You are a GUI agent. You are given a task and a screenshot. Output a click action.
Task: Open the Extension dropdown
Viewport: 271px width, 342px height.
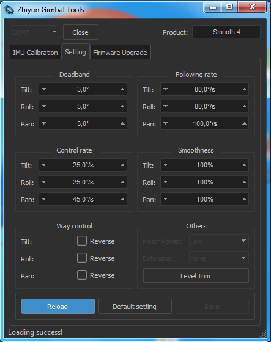(x=219, y=258)
